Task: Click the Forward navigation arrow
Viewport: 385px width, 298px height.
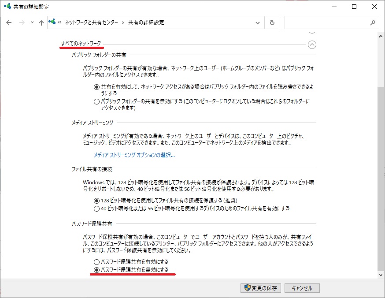Action: [x=22, y=22]
